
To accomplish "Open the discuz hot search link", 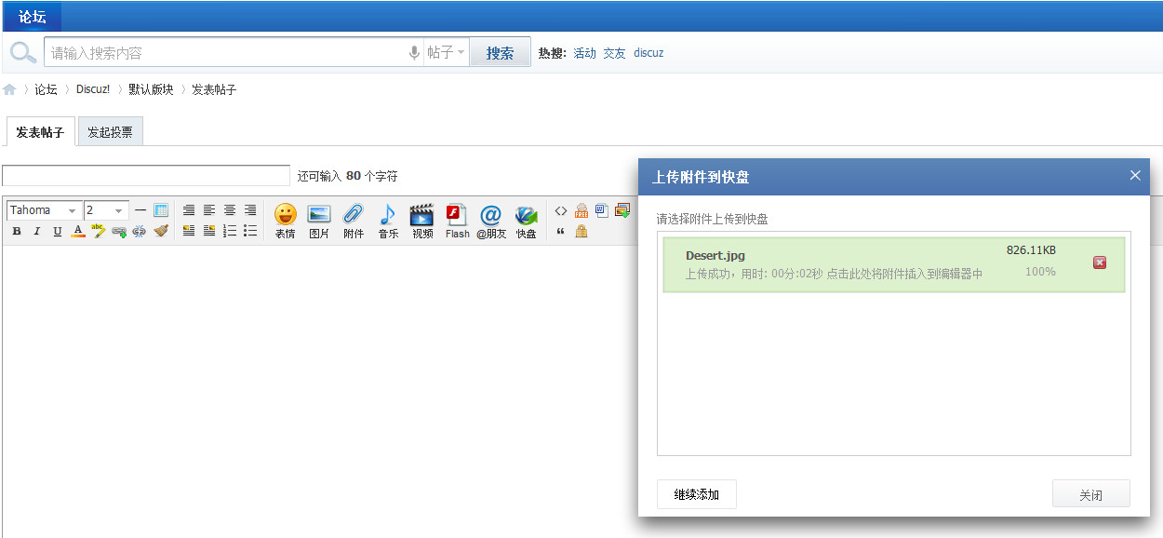I will [648, 53].
